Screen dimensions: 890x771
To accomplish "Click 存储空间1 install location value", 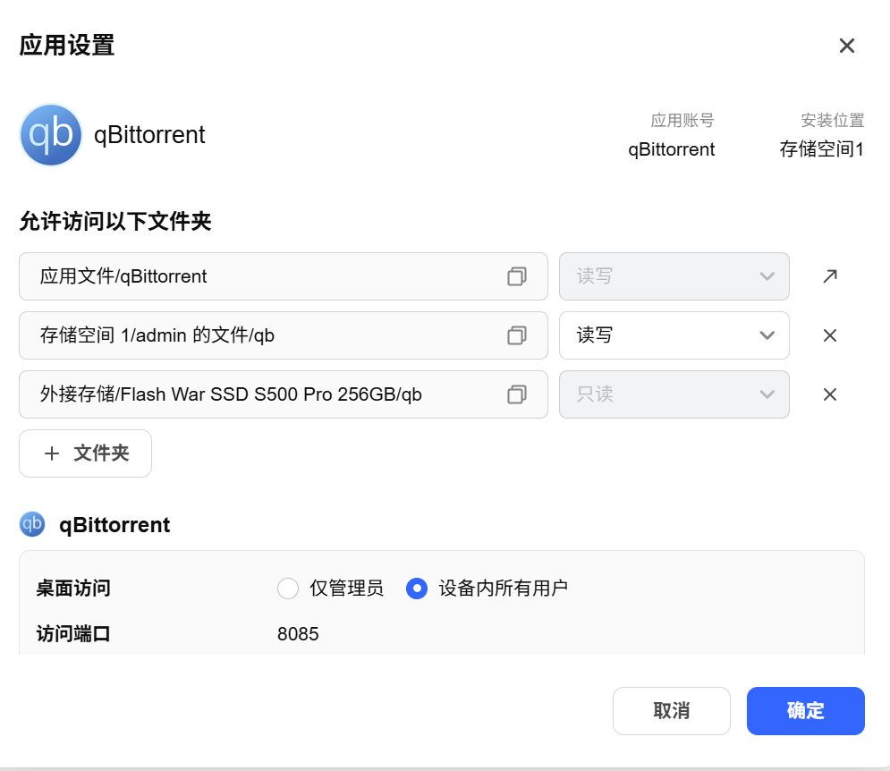I will point(821,149).
